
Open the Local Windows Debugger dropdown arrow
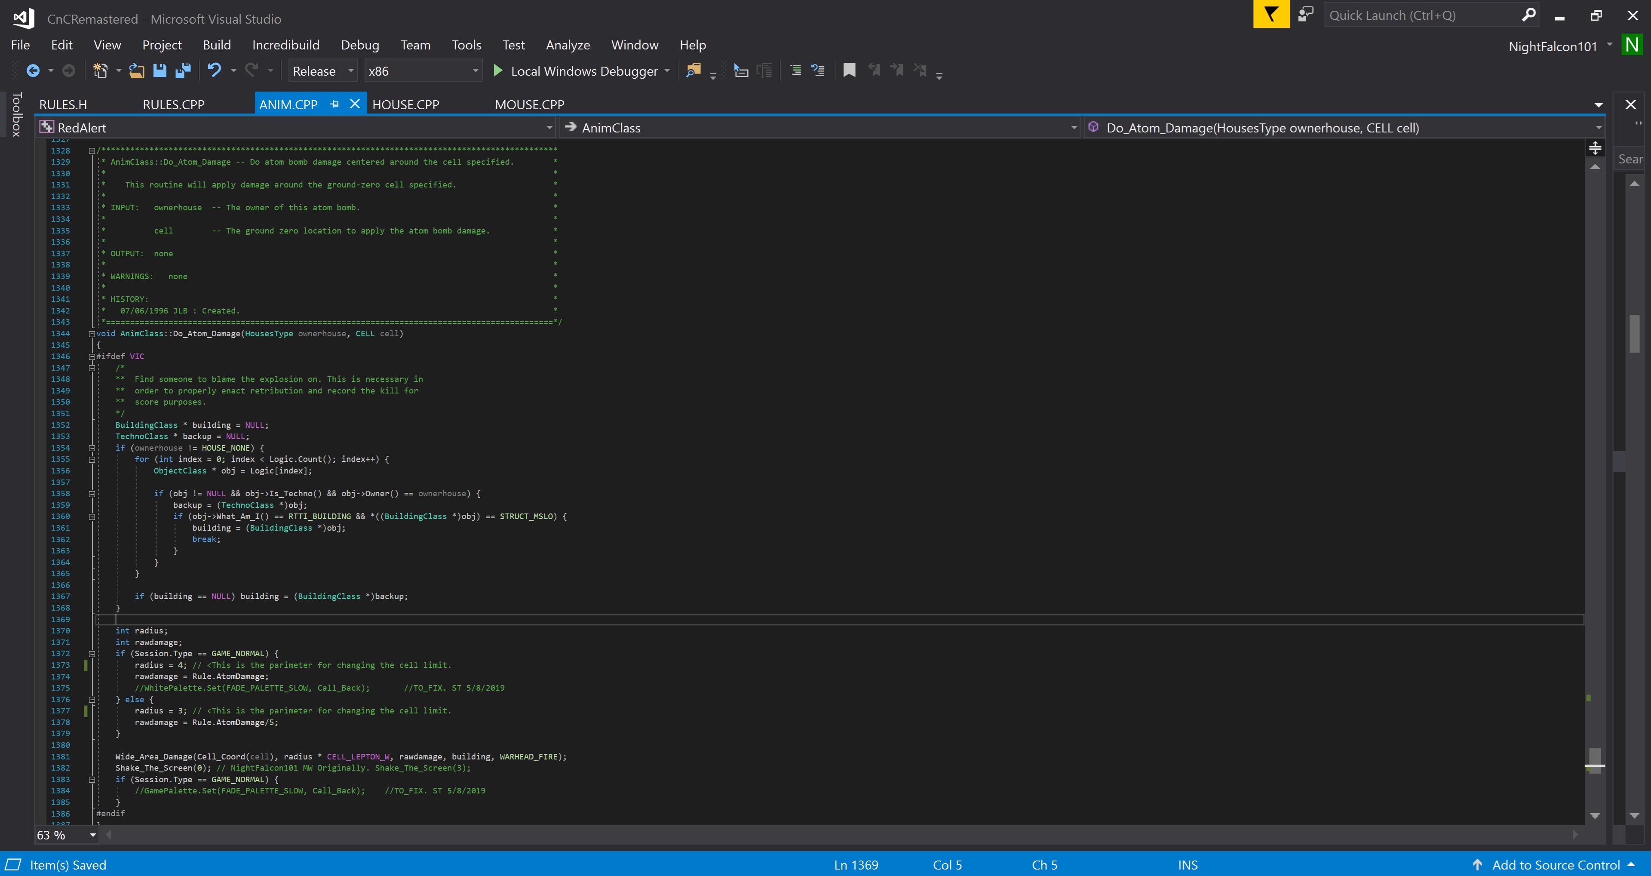667,71
